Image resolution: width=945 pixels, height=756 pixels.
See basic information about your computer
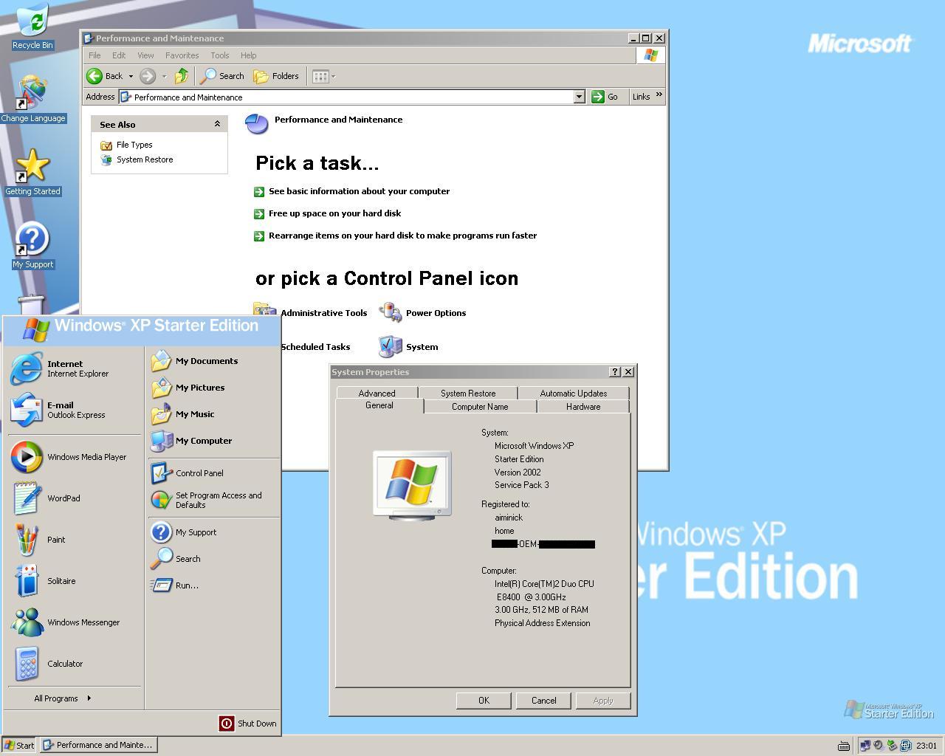[359, 191]
